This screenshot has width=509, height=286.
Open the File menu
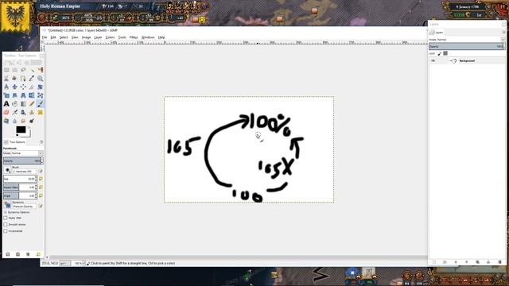coord(45,37)
